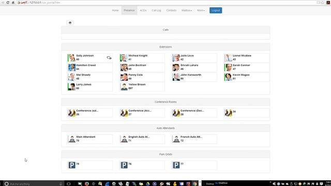Click the chat icon on Sally Johnson's card
Viewport: 331px width, 186px height.
coord(109,57)
